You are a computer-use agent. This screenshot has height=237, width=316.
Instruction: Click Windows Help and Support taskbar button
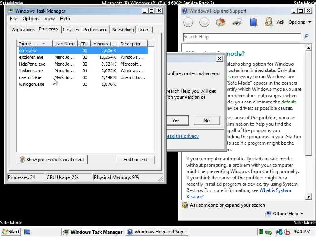click(x=157, y=232)
